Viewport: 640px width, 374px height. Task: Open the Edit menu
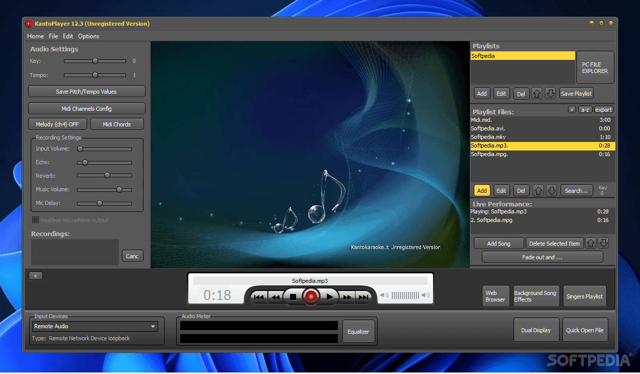click(68, 36)
